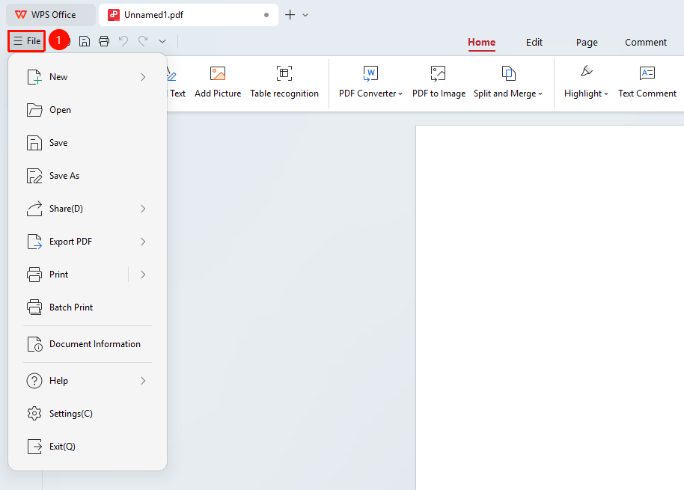Switch to the Home ribbon tab

(x=482, y=43)
